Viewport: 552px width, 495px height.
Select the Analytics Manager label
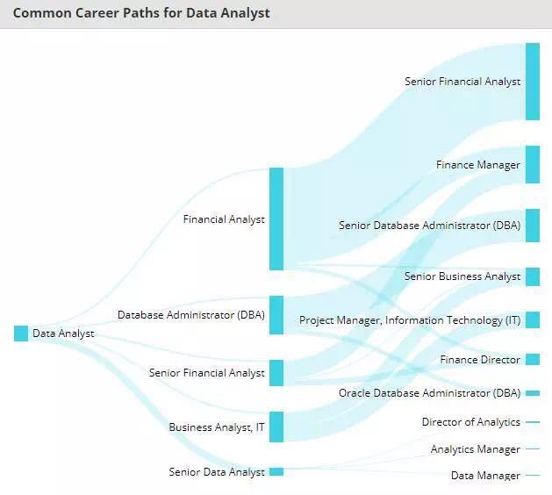[x=475, y=449]
